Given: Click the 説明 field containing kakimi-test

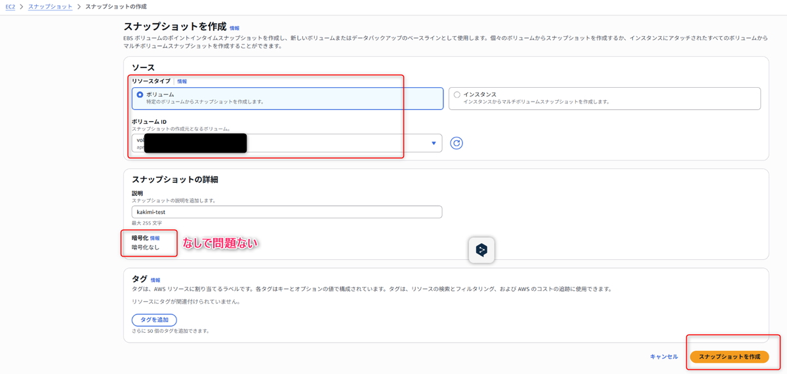Looking at the screenshot, I should [287, 212].
